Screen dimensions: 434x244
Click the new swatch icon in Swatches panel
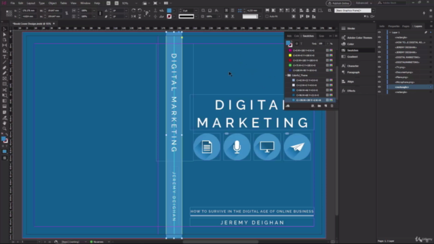325,106
